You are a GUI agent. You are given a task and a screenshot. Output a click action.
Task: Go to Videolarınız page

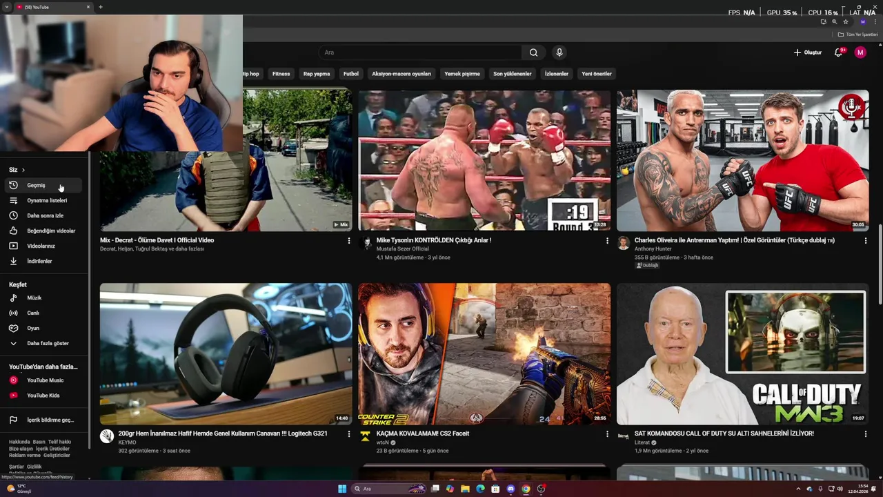point(43,246)
